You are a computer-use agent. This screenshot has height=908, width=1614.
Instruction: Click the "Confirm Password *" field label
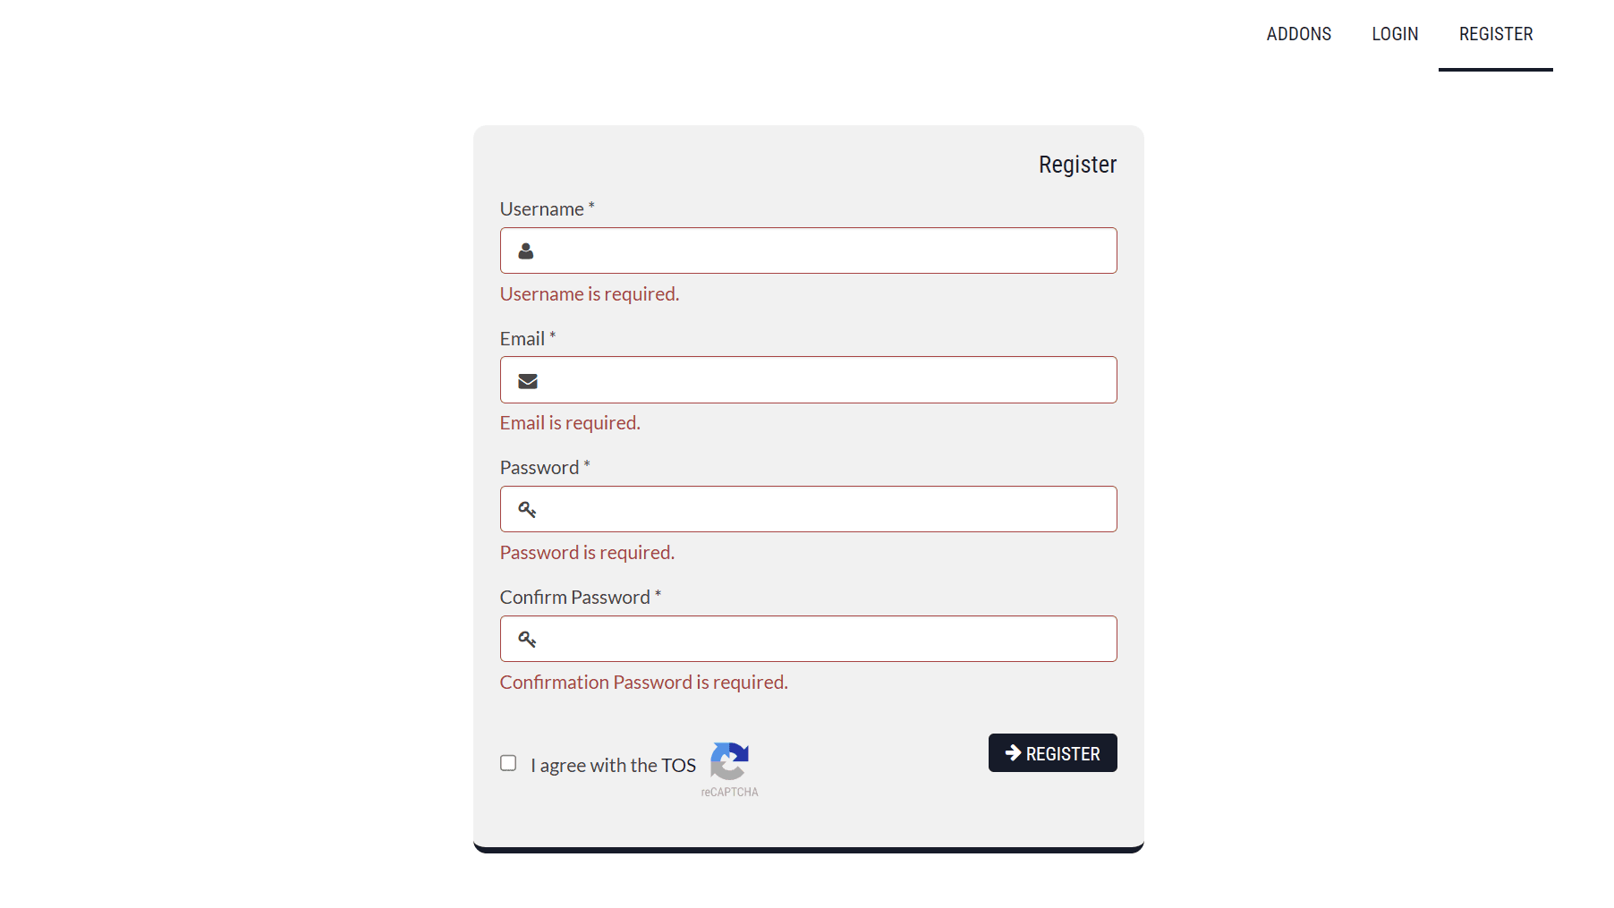click(x=579, y=598)
